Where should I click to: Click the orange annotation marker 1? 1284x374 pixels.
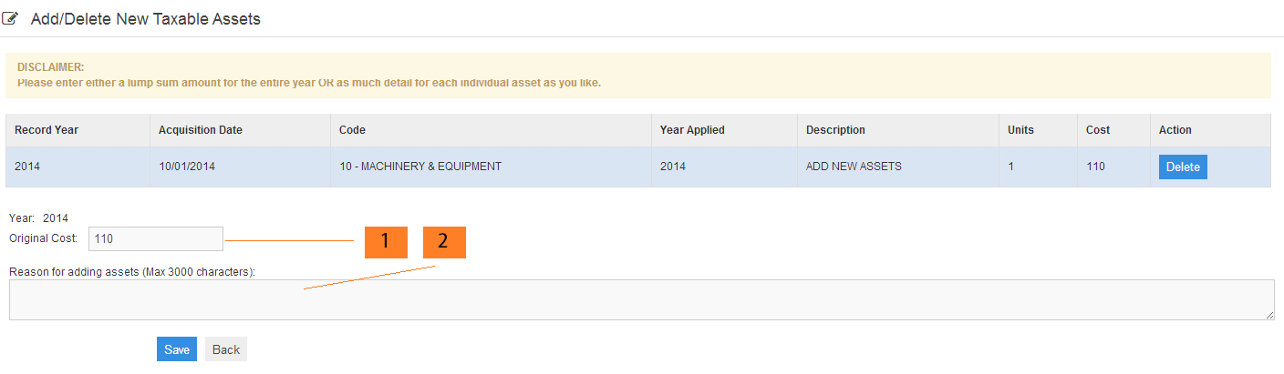coord(386,241)
